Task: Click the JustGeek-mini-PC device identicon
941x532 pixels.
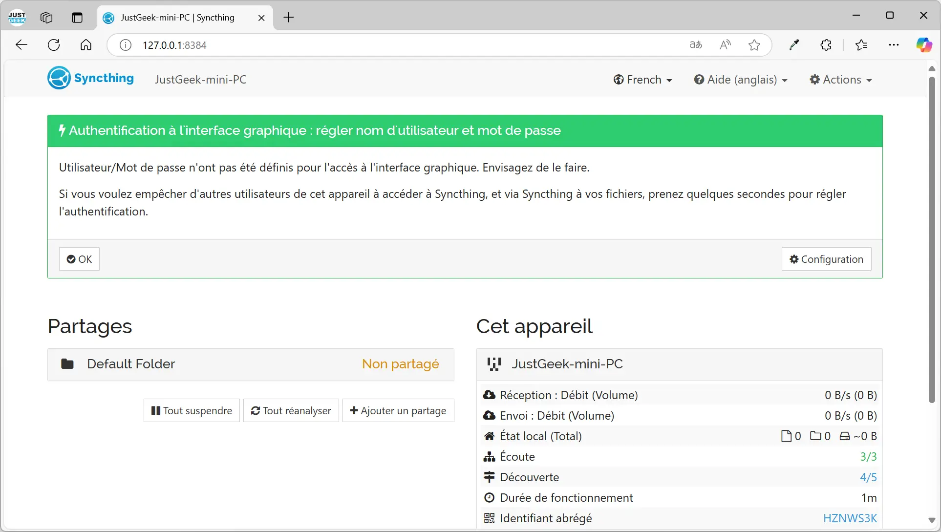Action: pos(494,364)
